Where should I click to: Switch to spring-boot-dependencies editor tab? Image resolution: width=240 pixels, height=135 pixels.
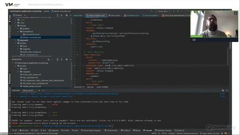tap(175, 15)
